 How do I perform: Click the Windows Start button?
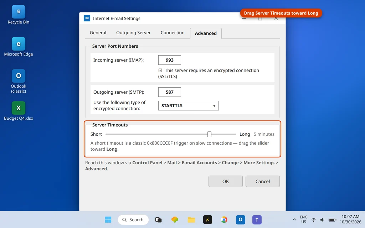[x=108, y=219]
